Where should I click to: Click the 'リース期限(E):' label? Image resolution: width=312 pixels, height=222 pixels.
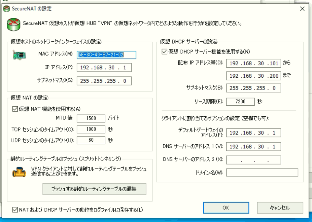pos(209,102)
